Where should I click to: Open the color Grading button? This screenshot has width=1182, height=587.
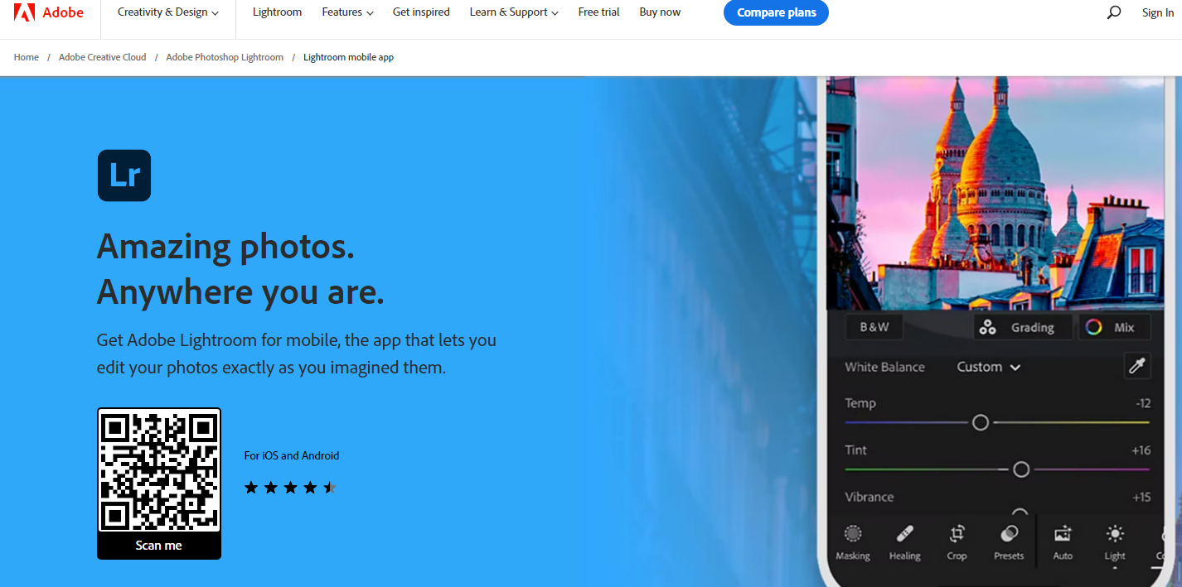1022,327
